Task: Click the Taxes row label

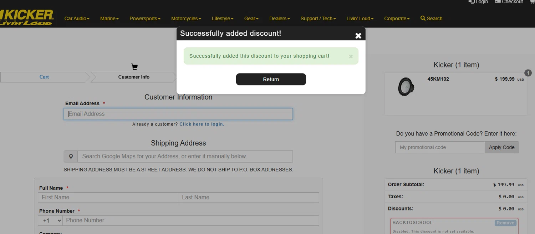Action: pos(396,197)
